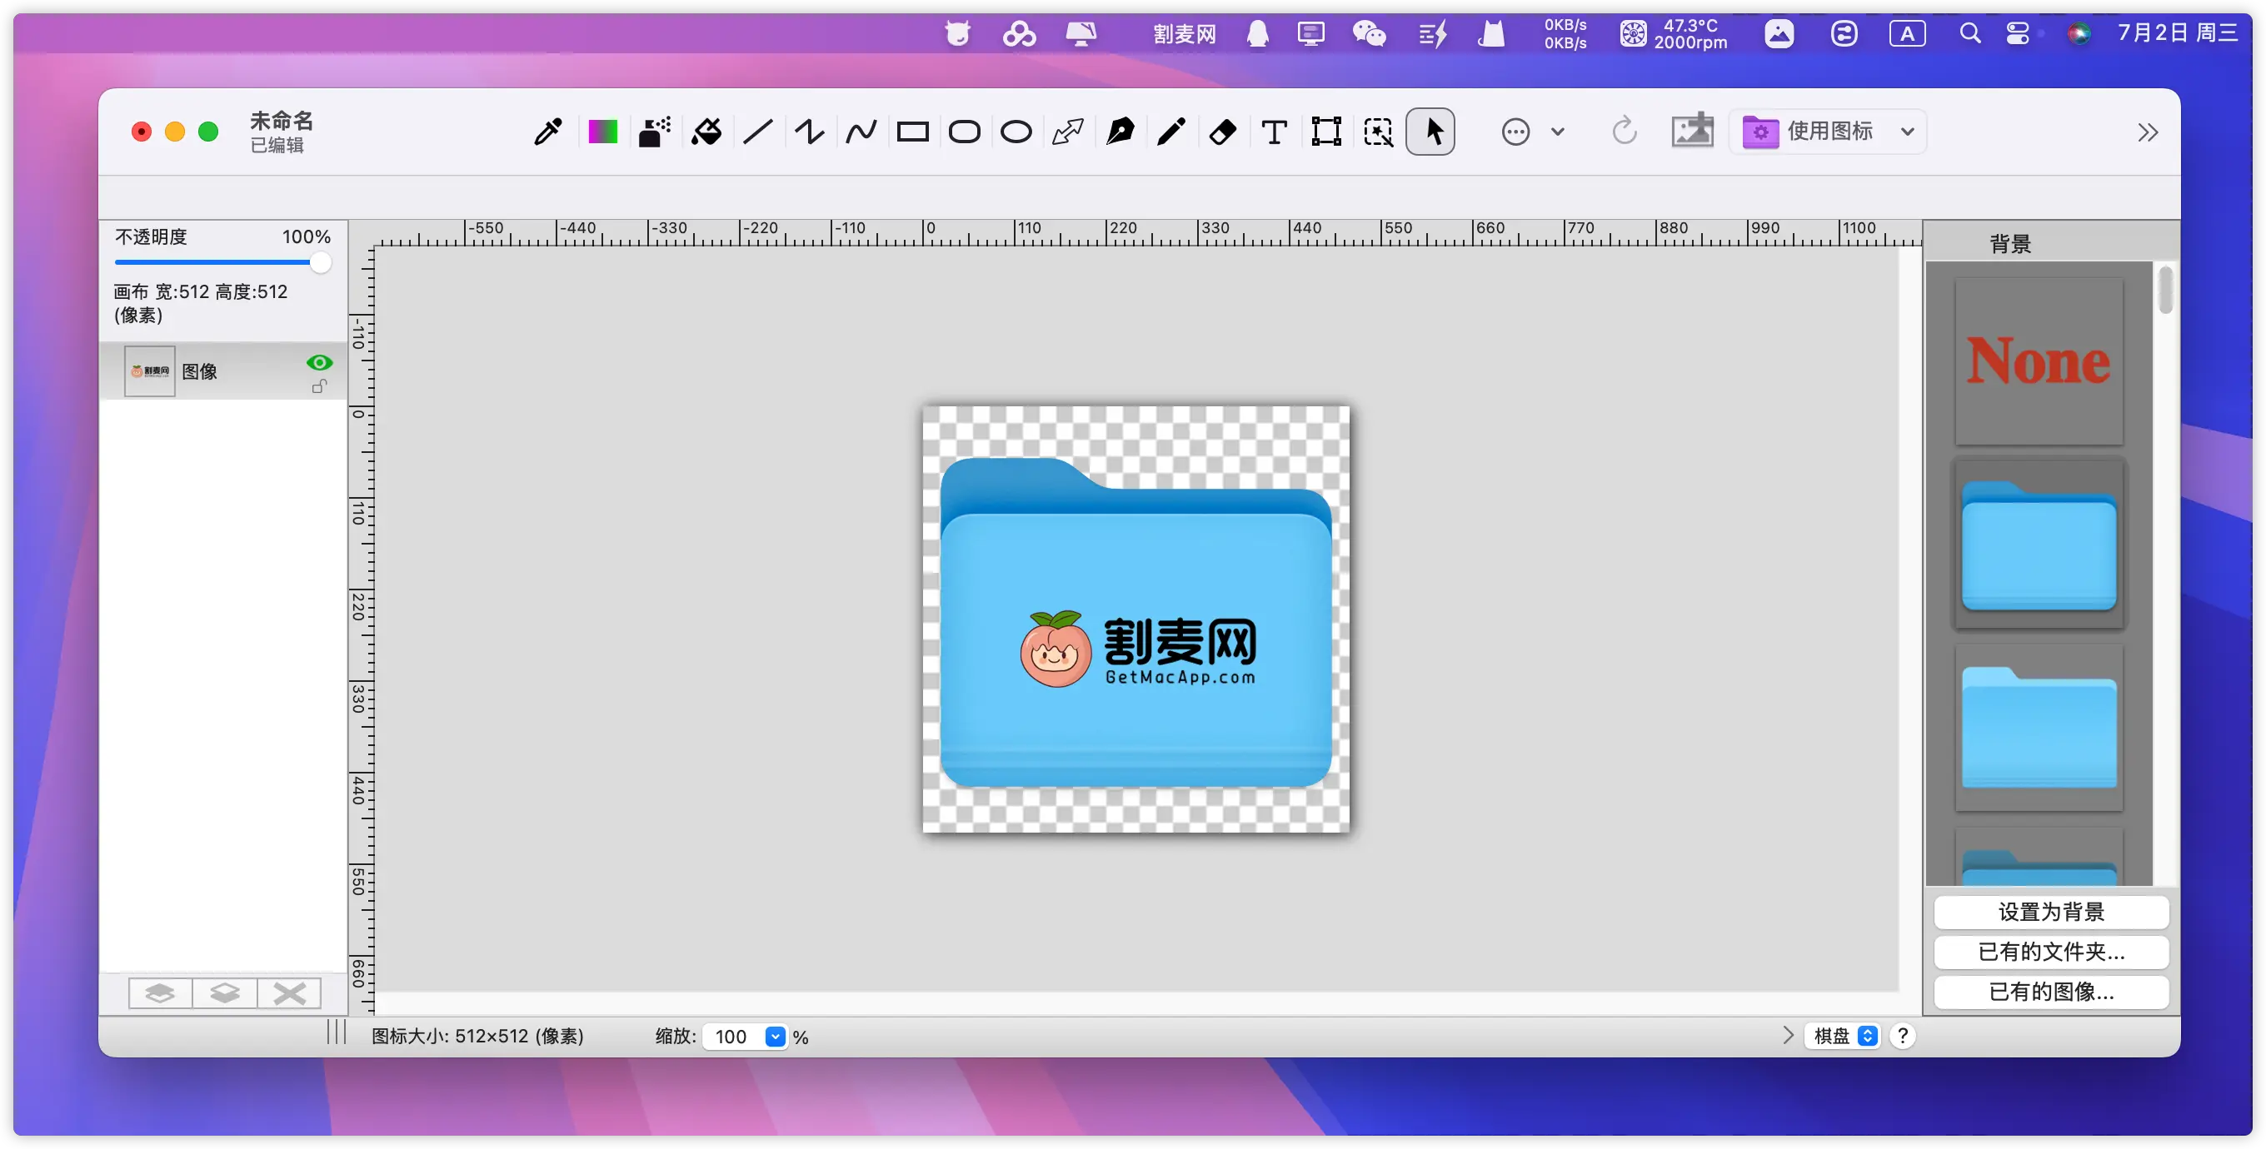Expand the toolbar overflow chevrons
This screenshot has height=1149, width=2266.
click(2147, 132)
